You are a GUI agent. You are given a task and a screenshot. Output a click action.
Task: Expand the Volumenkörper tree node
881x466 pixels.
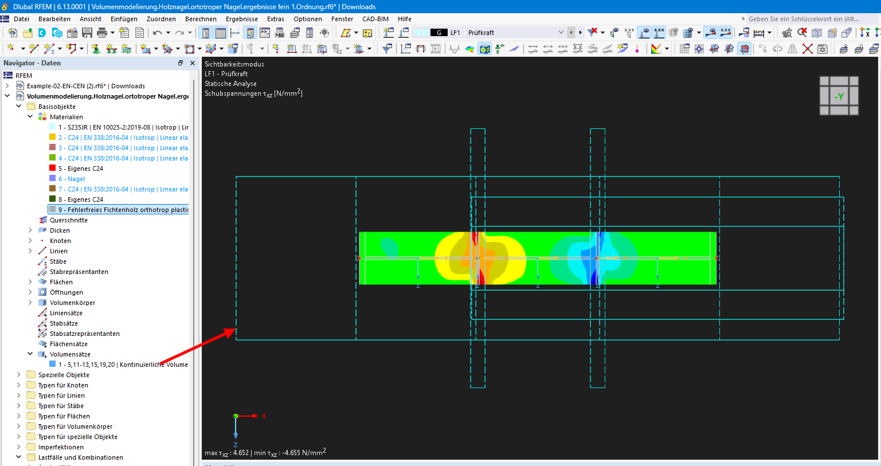[30, 303]
